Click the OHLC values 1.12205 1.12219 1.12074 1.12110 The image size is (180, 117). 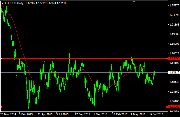point(46,3)
